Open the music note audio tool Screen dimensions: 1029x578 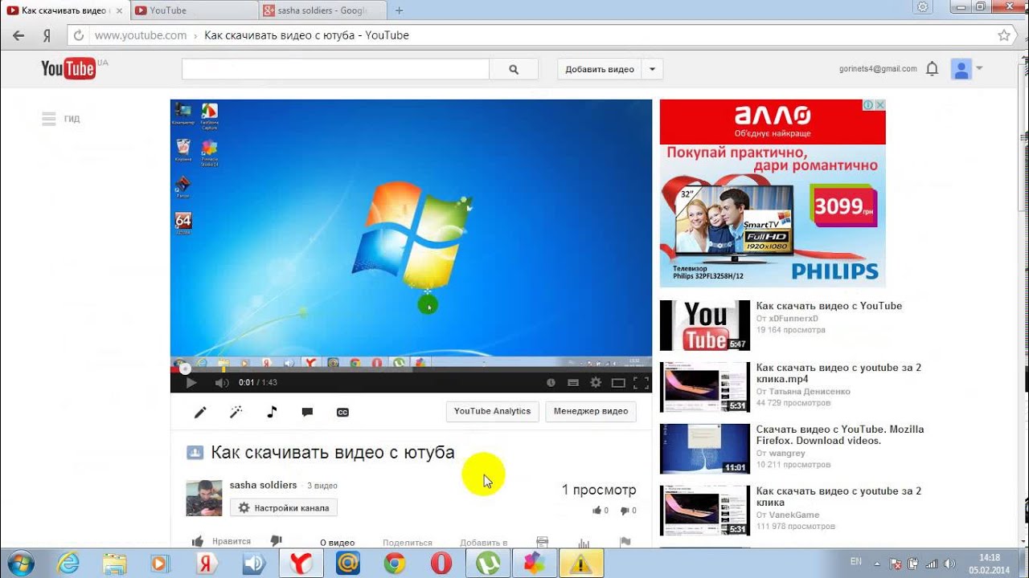click(272, 412)
